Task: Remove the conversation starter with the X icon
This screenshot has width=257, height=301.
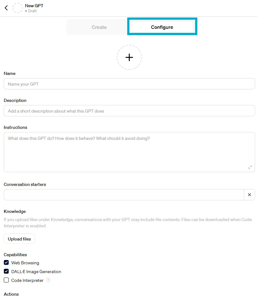Action: pos(249,195)
